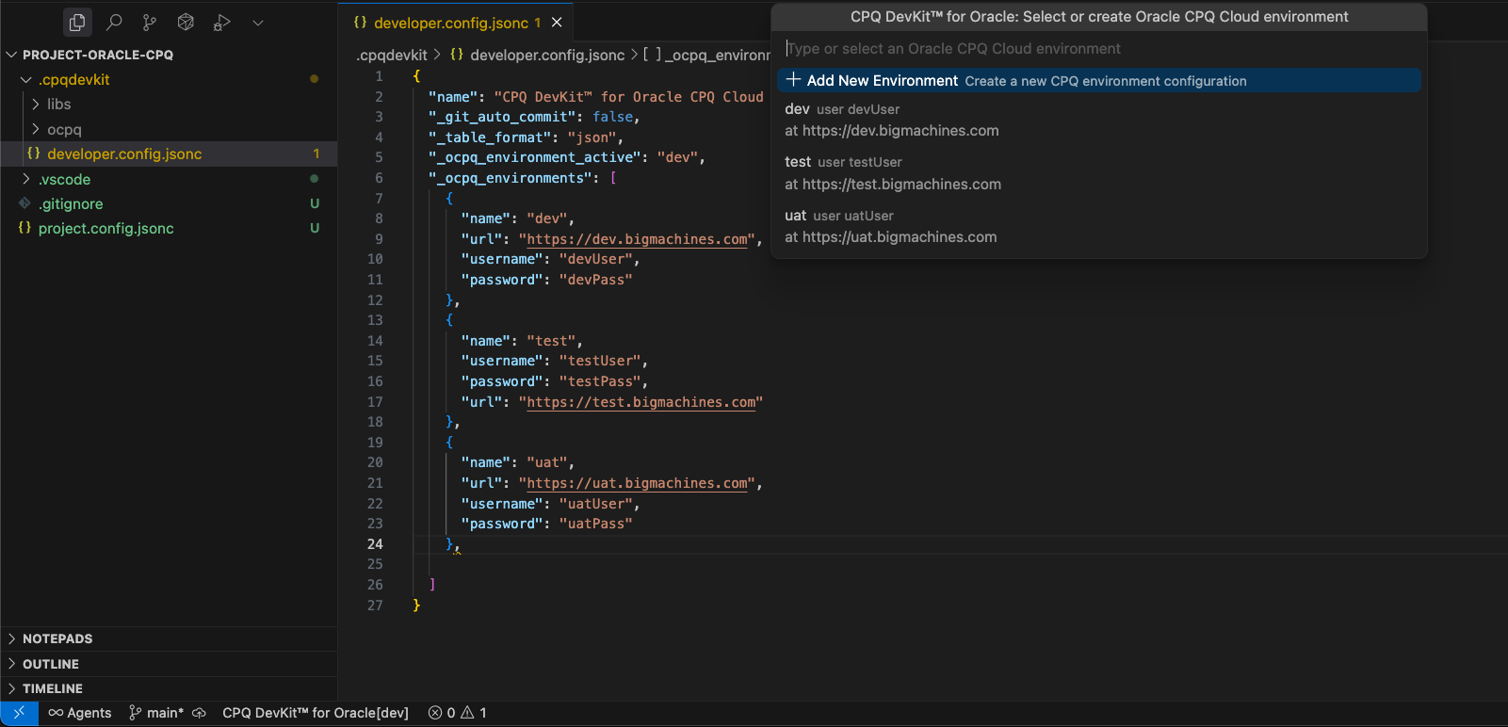The image size is (1508, 727).
Task: Open the Explorer view icon
Action: click(77, 22)
